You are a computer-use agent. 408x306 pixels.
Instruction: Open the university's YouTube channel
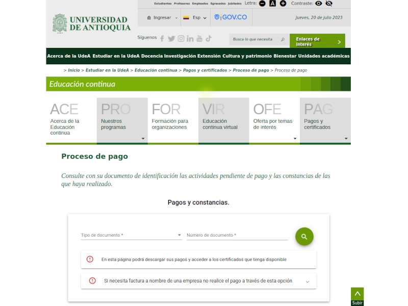click(199, 39)
